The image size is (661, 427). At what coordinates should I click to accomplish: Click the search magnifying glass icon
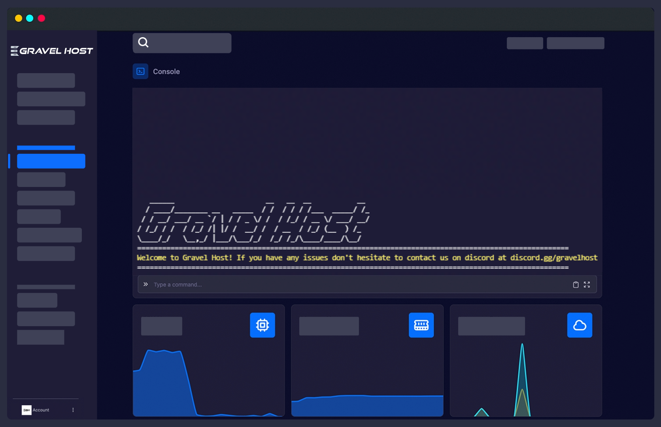pyautogui.click(x=144, y=42)
